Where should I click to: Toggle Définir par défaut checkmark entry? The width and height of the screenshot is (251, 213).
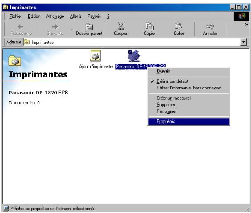pyautogui.click(x=189, y=81)
